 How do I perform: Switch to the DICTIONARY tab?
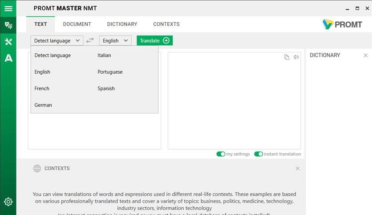(x=122, y=24)
